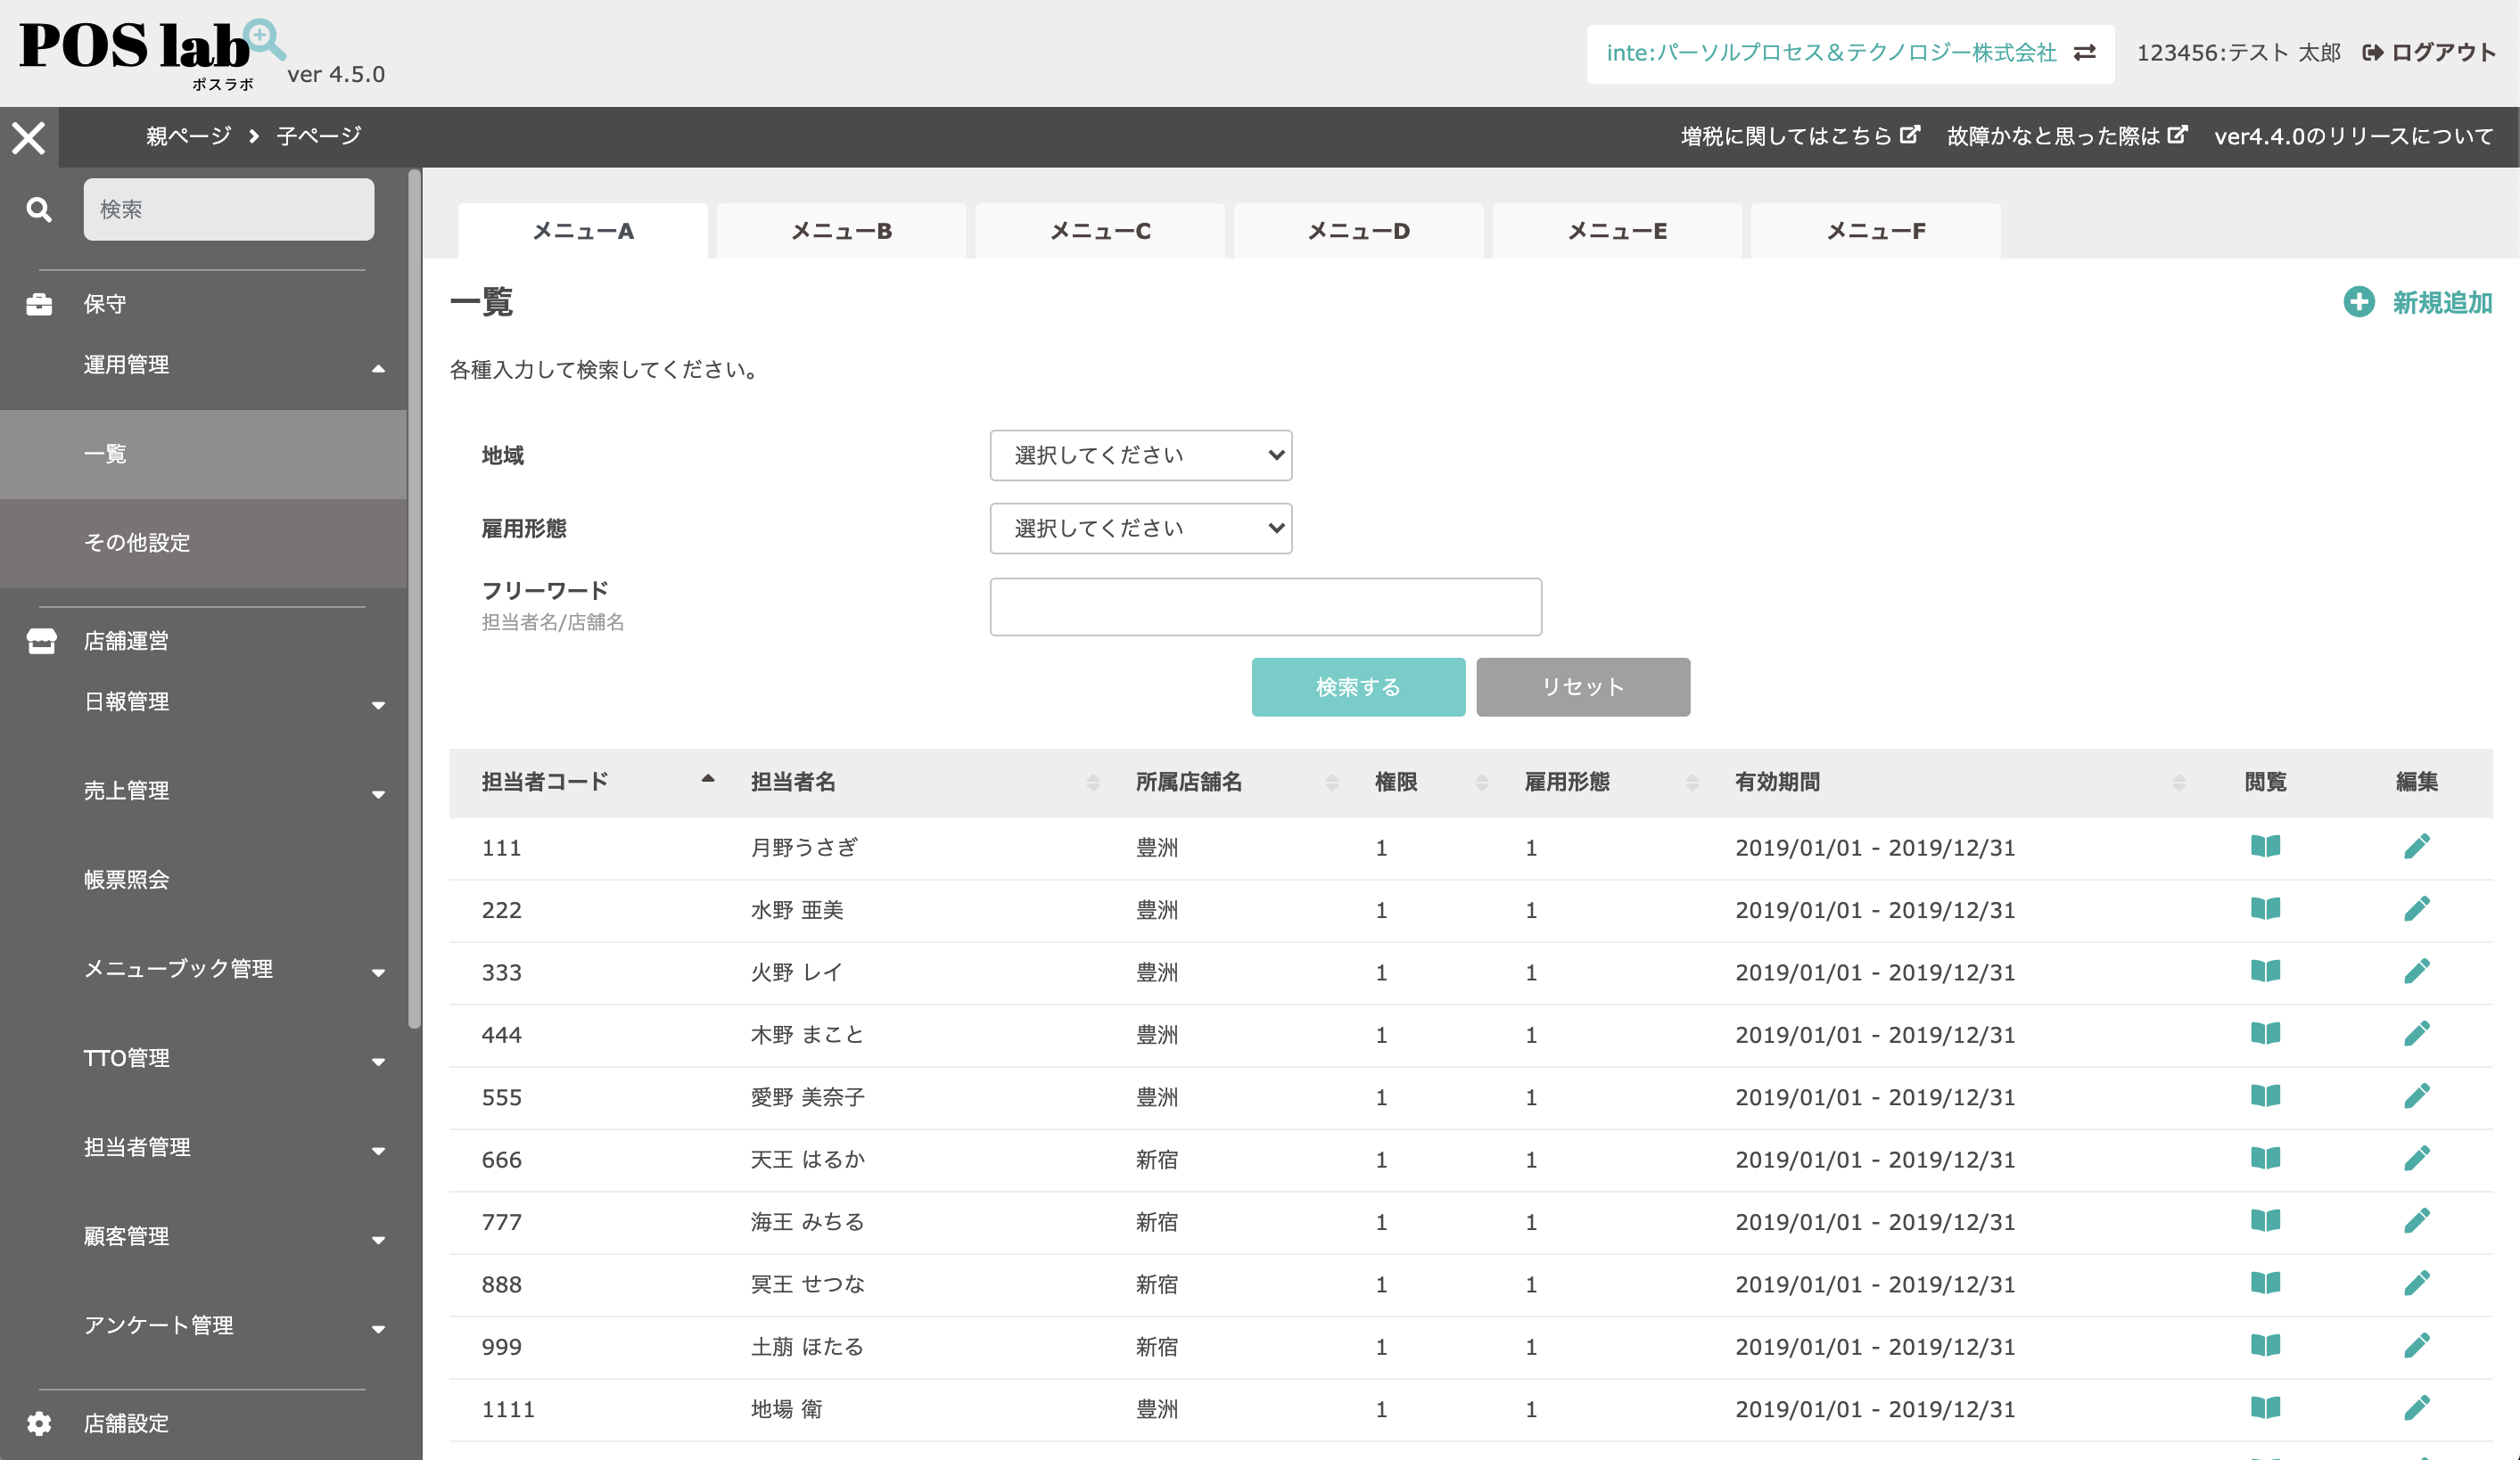
Task: Open the book icon for 冥王 せつな
Action: tap(2265, 1284)
